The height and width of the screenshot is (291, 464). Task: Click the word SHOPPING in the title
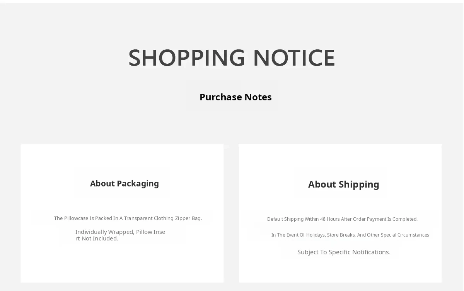pos(187,58)
